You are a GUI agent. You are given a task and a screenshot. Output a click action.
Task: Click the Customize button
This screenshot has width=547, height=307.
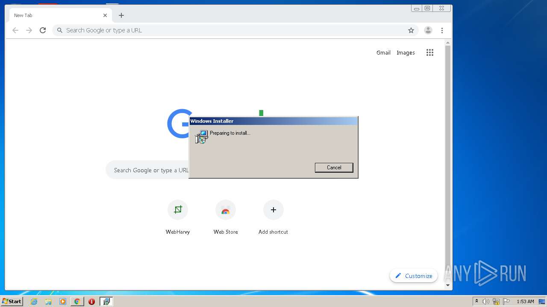pos(414,276)
